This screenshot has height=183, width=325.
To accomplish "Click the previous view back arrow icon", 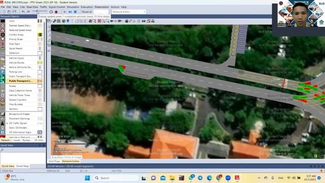I will (112, 21).
